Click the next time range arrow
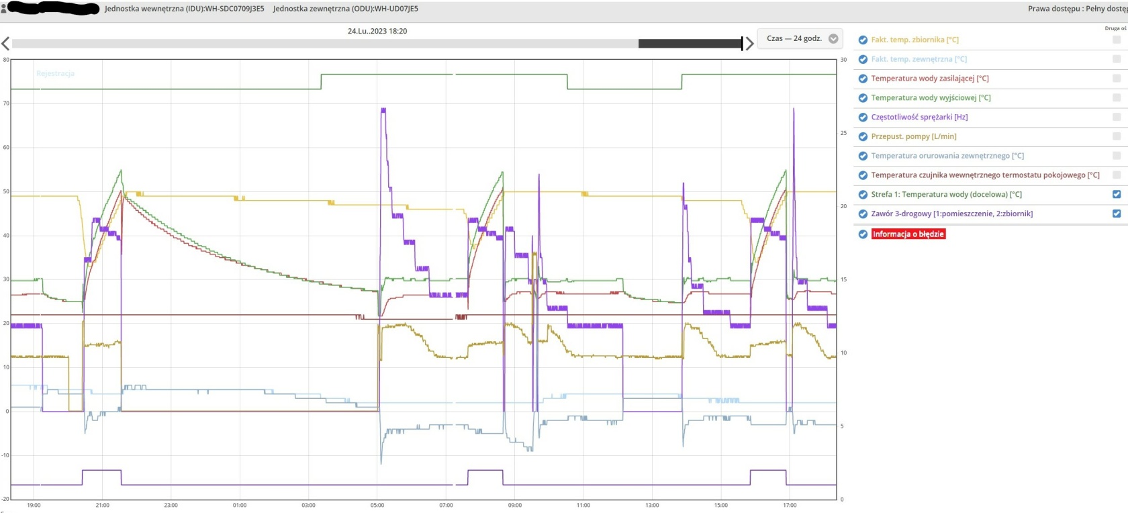1128x513 pixels. pyautogui.click(x=750, y=44)
